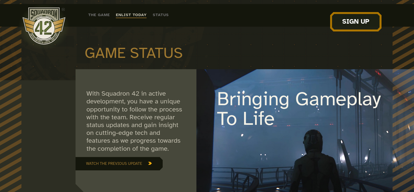Click the United Empire of Earth ring text
Screen dimensions: 414x192
(44, 40)
